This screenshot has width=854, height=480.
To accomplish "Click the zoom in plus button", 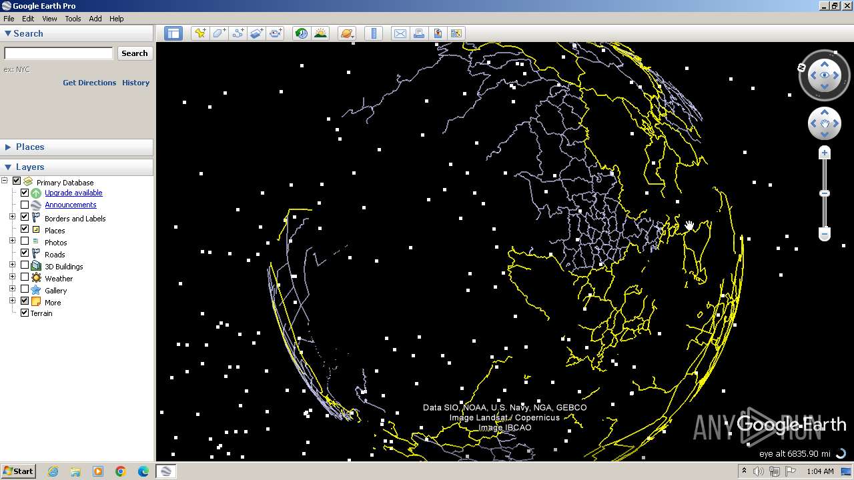I will point(825,153).
